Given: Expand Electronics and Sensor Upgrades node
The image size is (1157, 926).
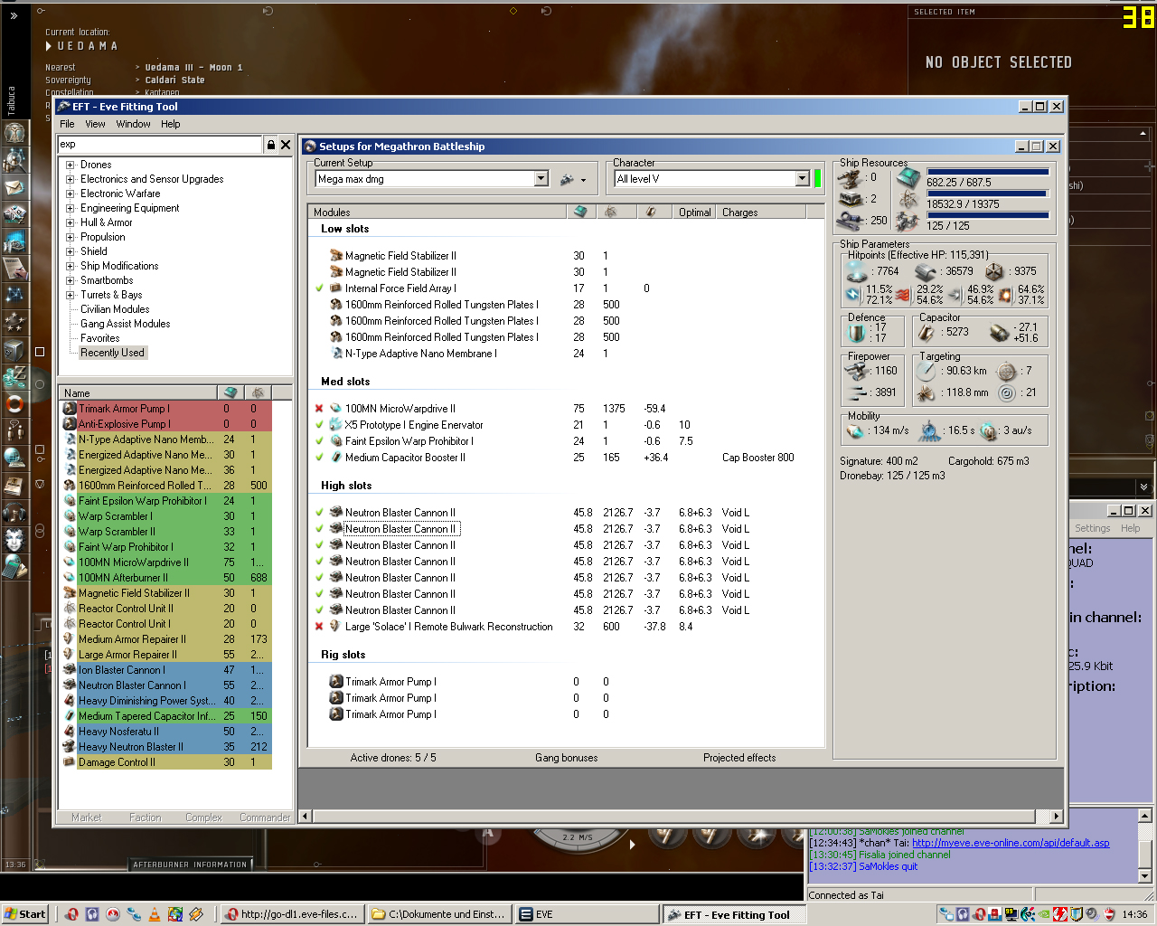Looking at the screenshot, I should (70, 179).
